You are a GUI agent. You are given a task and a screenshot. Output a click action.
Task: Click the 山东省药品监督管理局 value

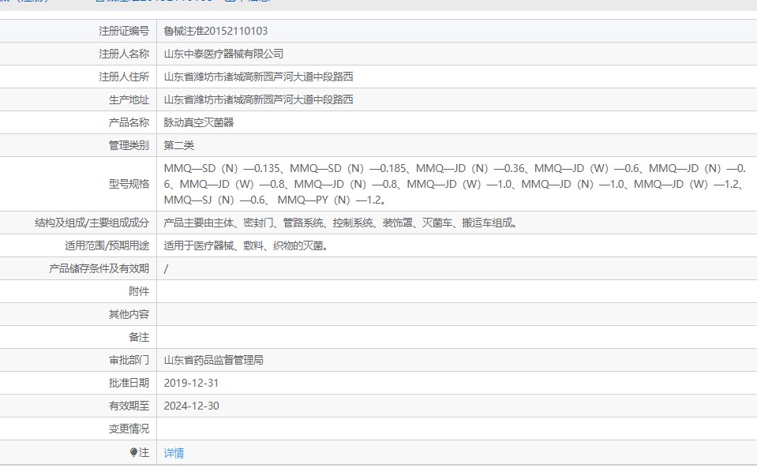tap(214, 360)
